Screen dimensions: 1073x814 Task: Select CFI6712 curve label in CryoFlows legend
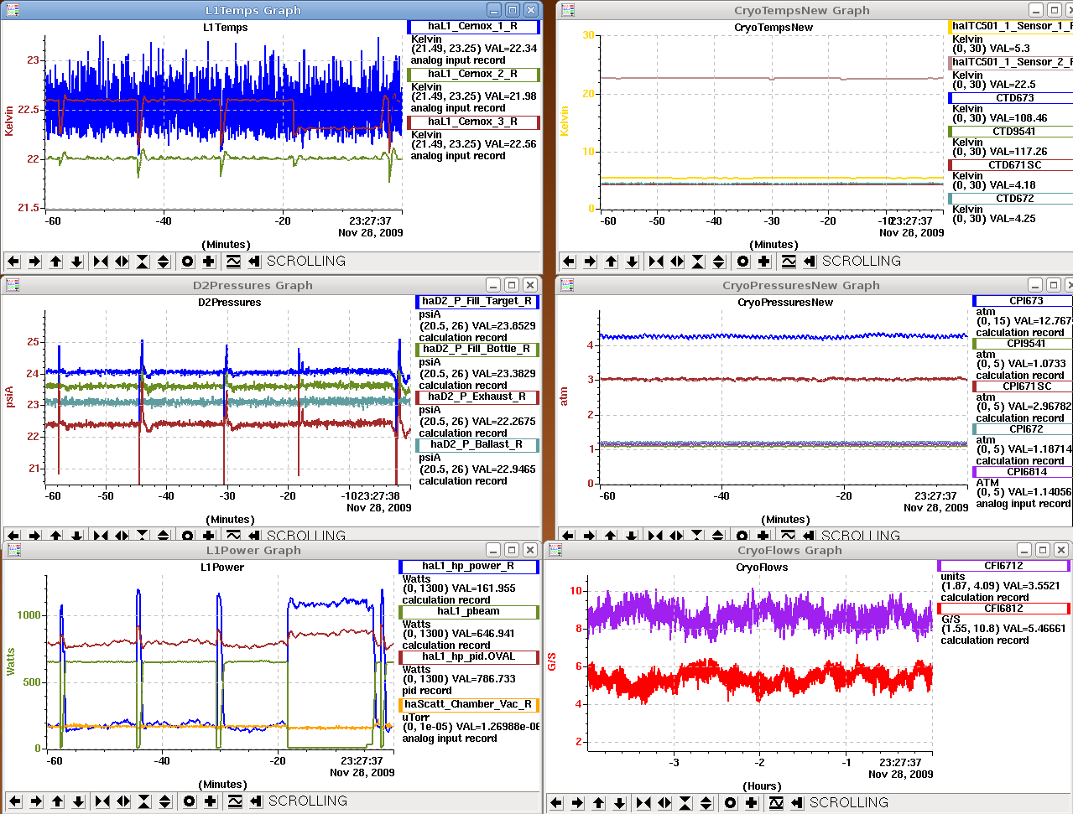1003,567
